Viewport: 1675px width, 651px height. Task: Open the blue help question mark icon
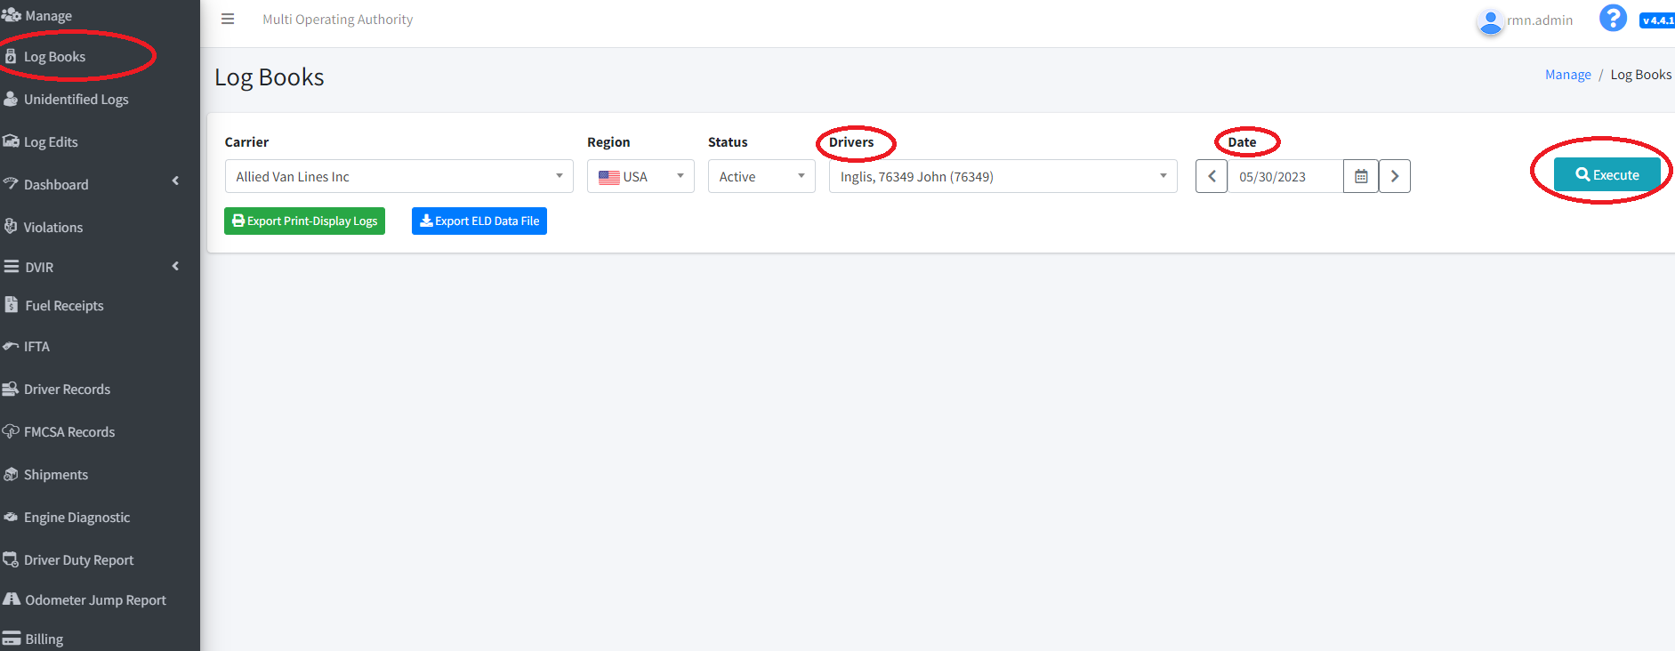coord(1612,18)
